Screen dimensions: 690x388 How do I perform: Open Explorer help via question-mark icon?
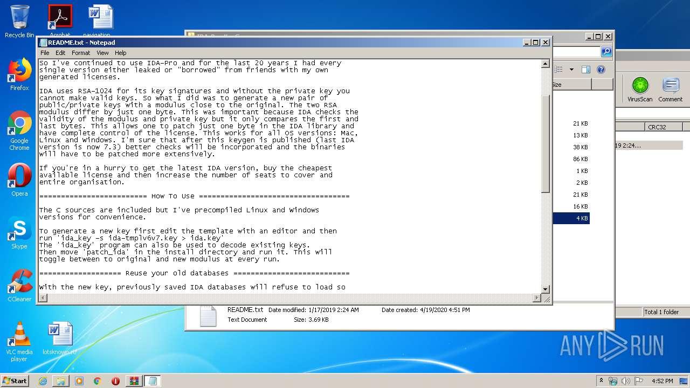click(x=601, y=70)
